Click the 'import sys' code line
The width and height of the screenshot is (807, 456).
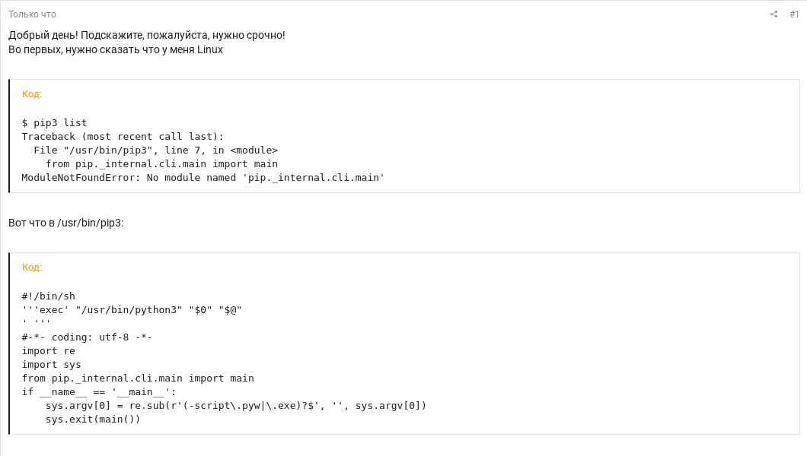(52, 365)
